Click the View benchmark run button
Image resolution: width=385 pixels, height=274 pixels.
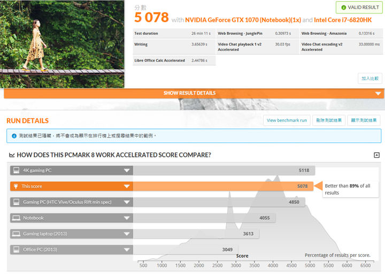287,120
